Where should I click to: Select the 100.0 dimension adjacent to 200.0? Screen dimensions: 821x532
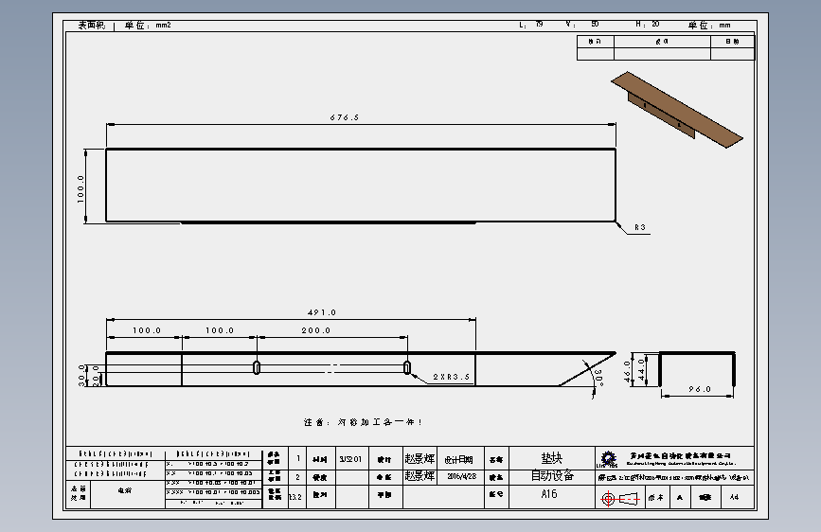coord(220,329)
